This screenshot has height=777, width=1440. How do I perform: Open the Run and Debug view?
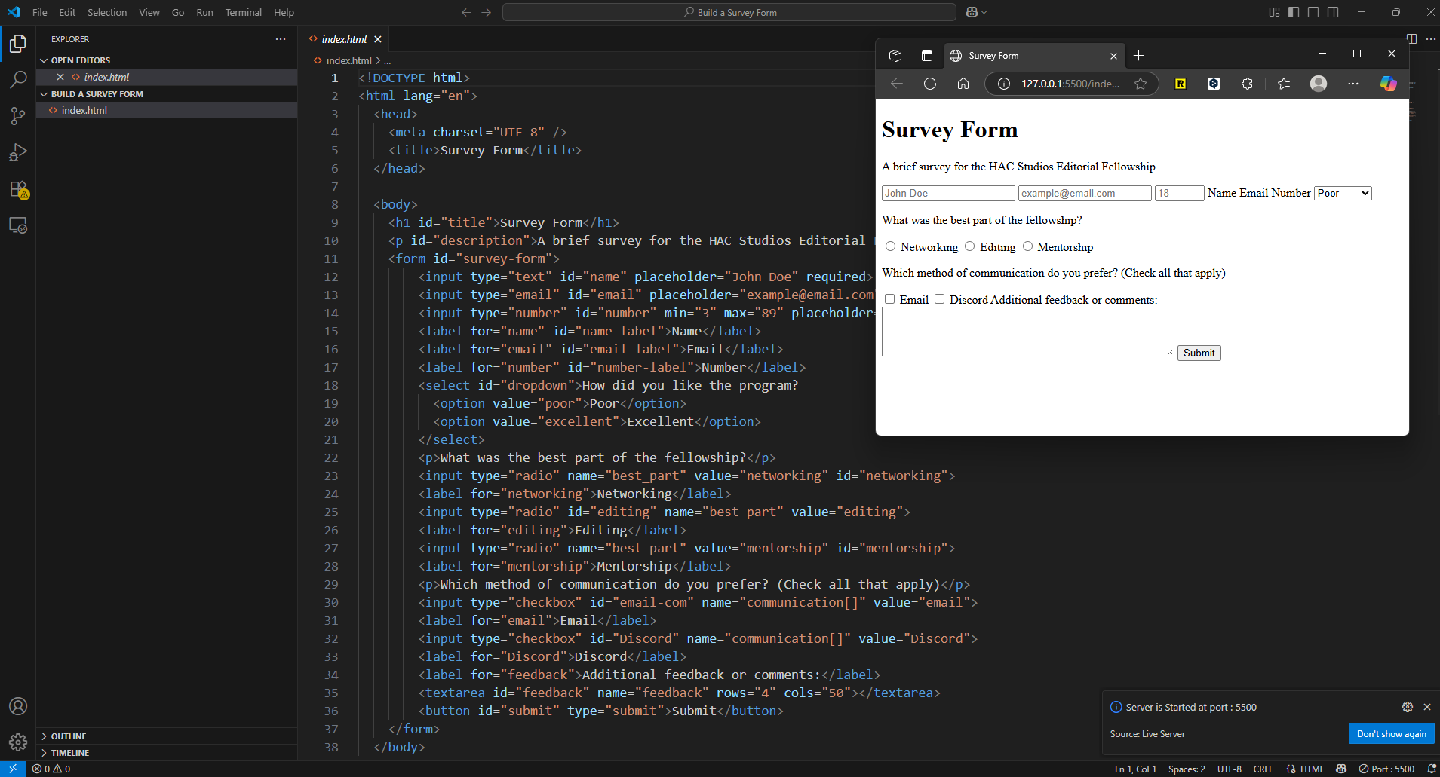coord(18,152)
